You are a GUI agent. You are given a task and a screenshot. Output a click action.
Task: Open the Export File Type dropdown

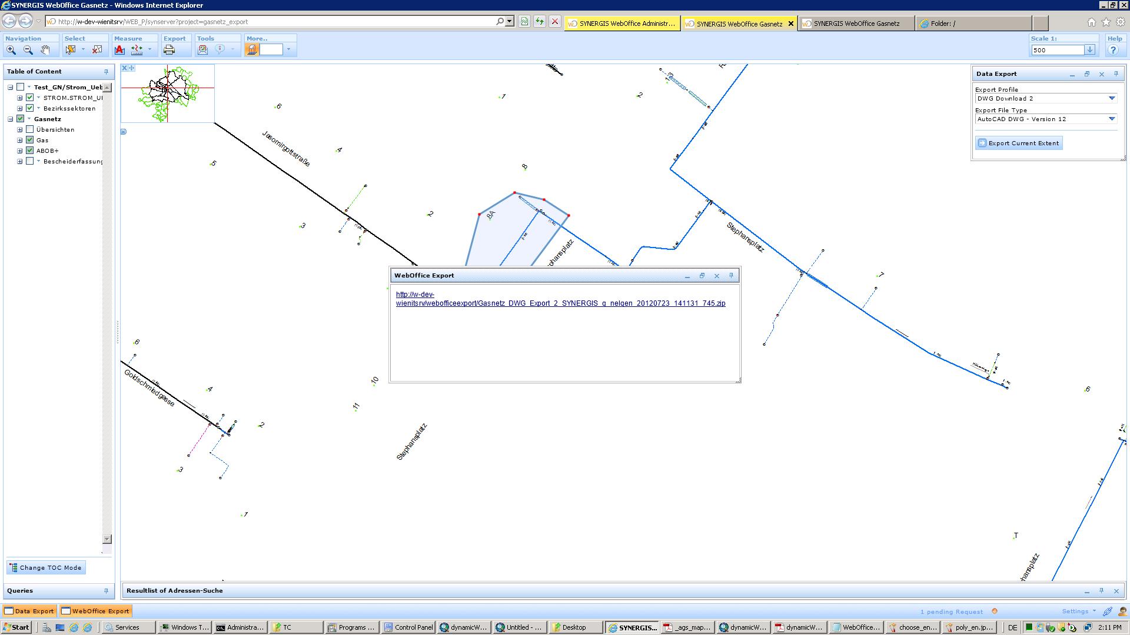pos(1112,119)
